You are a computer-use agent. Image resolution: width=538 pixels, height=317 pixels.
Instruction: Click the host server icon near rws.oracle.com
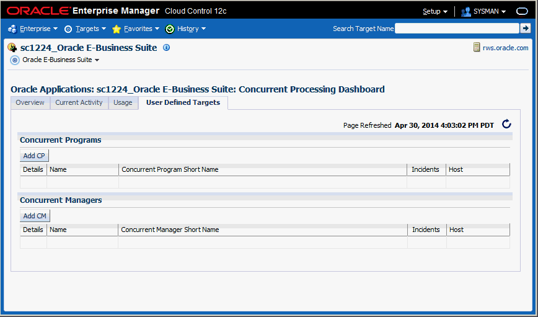click(477, 47)
